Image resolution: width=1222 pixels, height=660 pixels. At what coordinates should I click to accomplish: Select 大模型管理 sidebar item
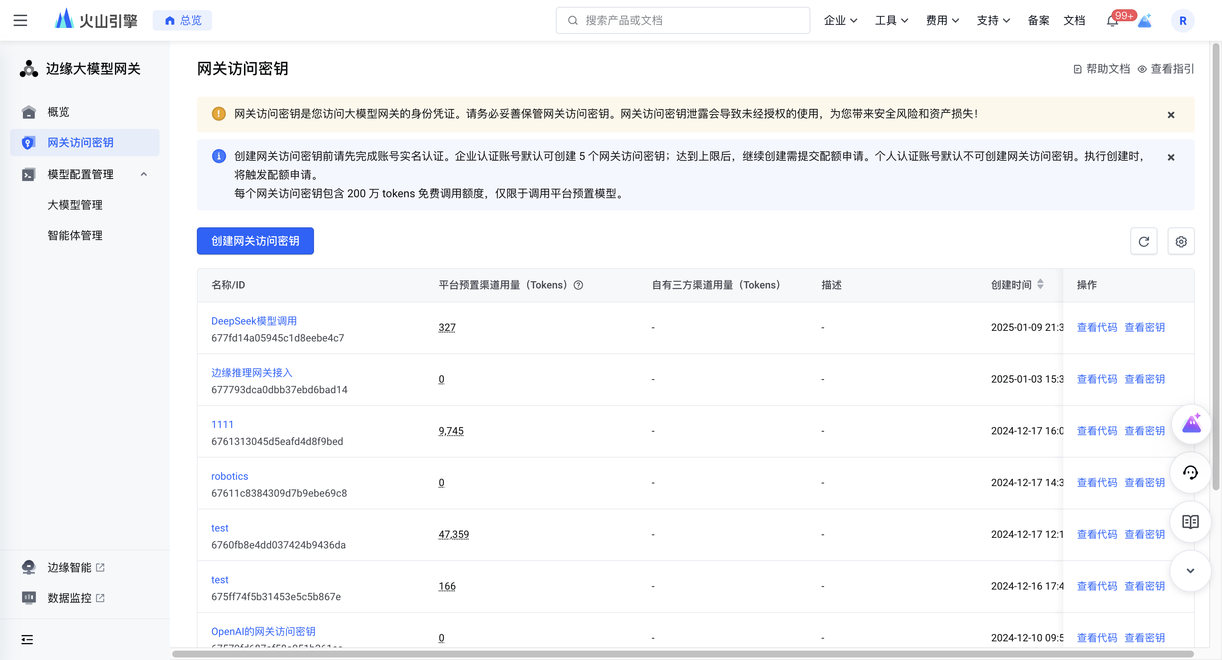(75, 205)
